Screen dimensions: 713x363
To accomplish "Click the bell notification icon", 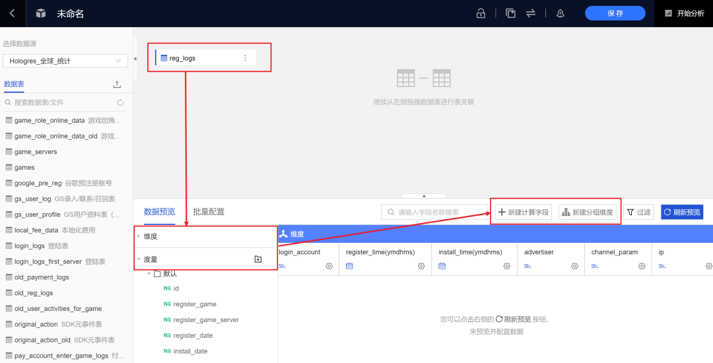I will [x=560, y=13].
